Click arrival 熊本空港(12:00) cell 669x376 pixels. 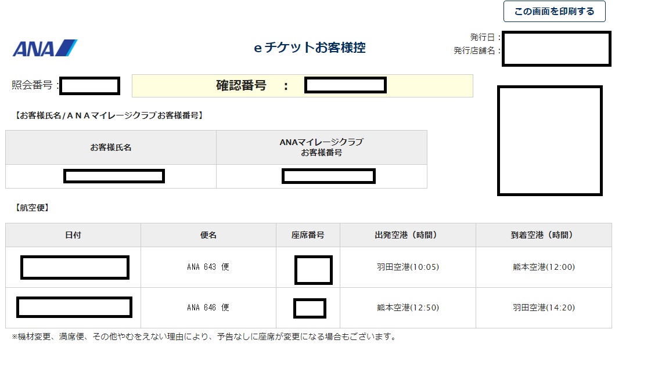(x=543, y=267)
